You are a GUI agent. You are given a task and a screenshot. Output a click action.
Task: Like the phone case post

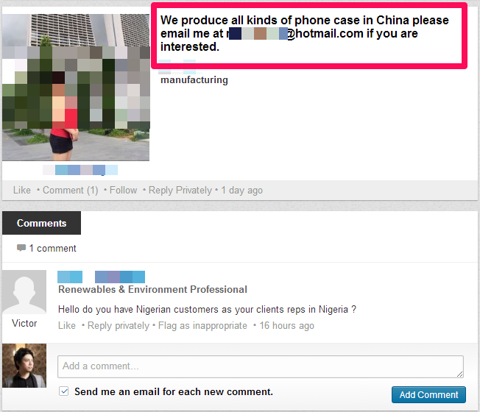[x=22, y=190]
